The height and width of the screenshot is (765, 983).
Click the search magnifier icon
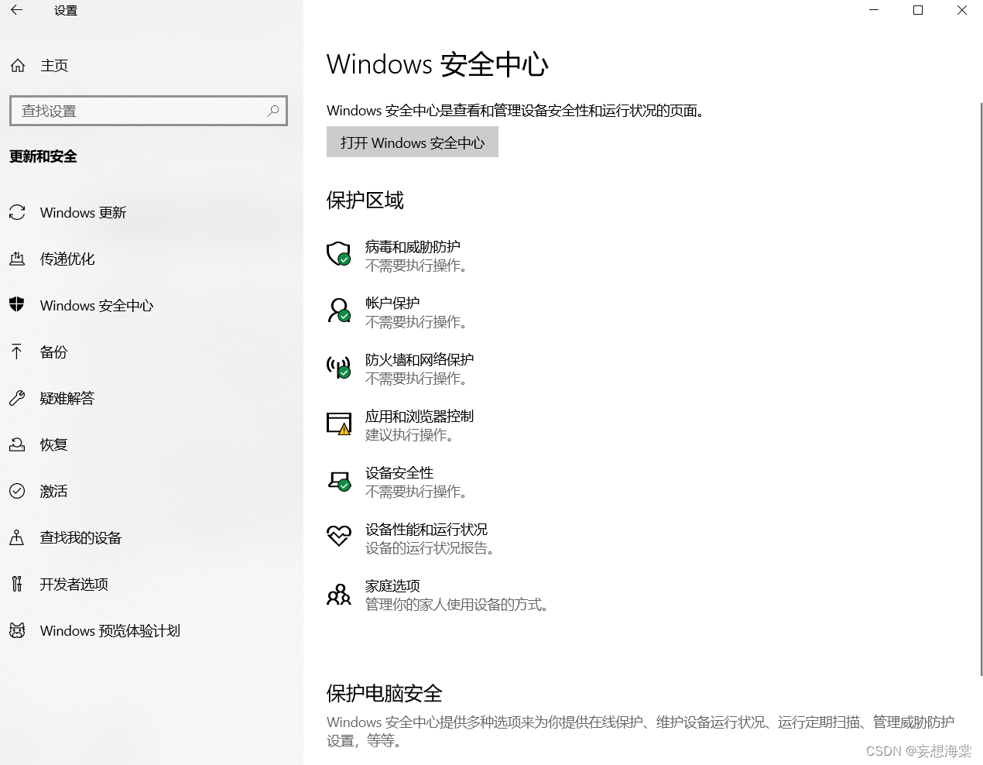(273, 111)
